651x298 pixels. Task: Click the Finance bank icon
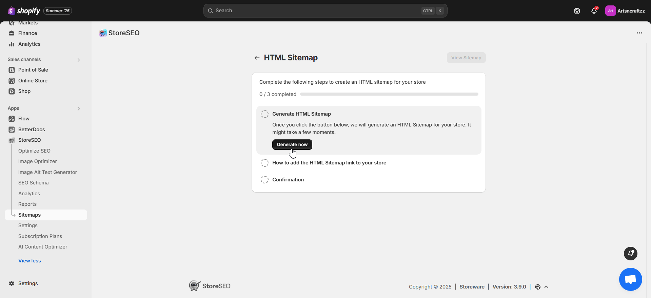[x=12, y=33]
